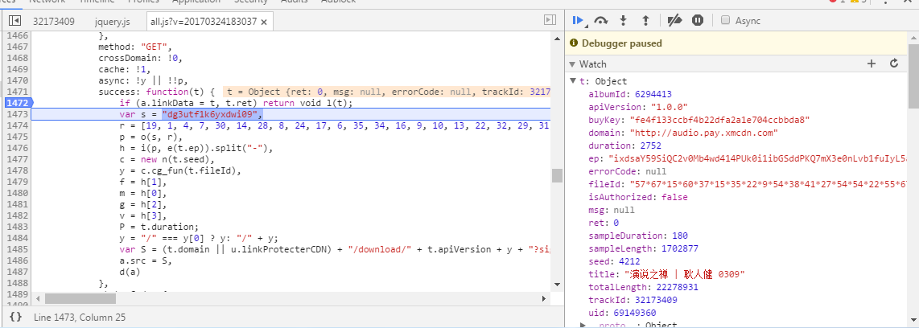Click the code line P = t.duration

click(x=159, y=227)
